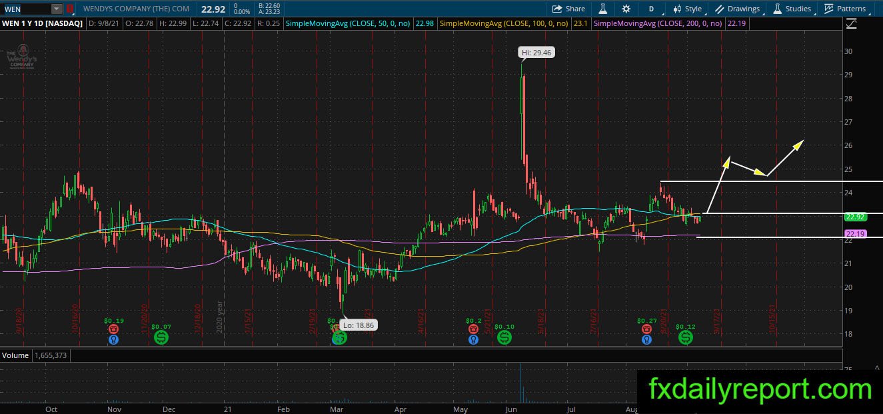
Task: Click the red earnings phone icon under $0.19
Action: point(114,329)
